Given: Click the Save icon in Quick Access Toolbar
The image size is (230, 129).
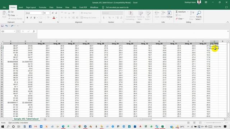Looking at the screenshot, I should coord(2,26).
